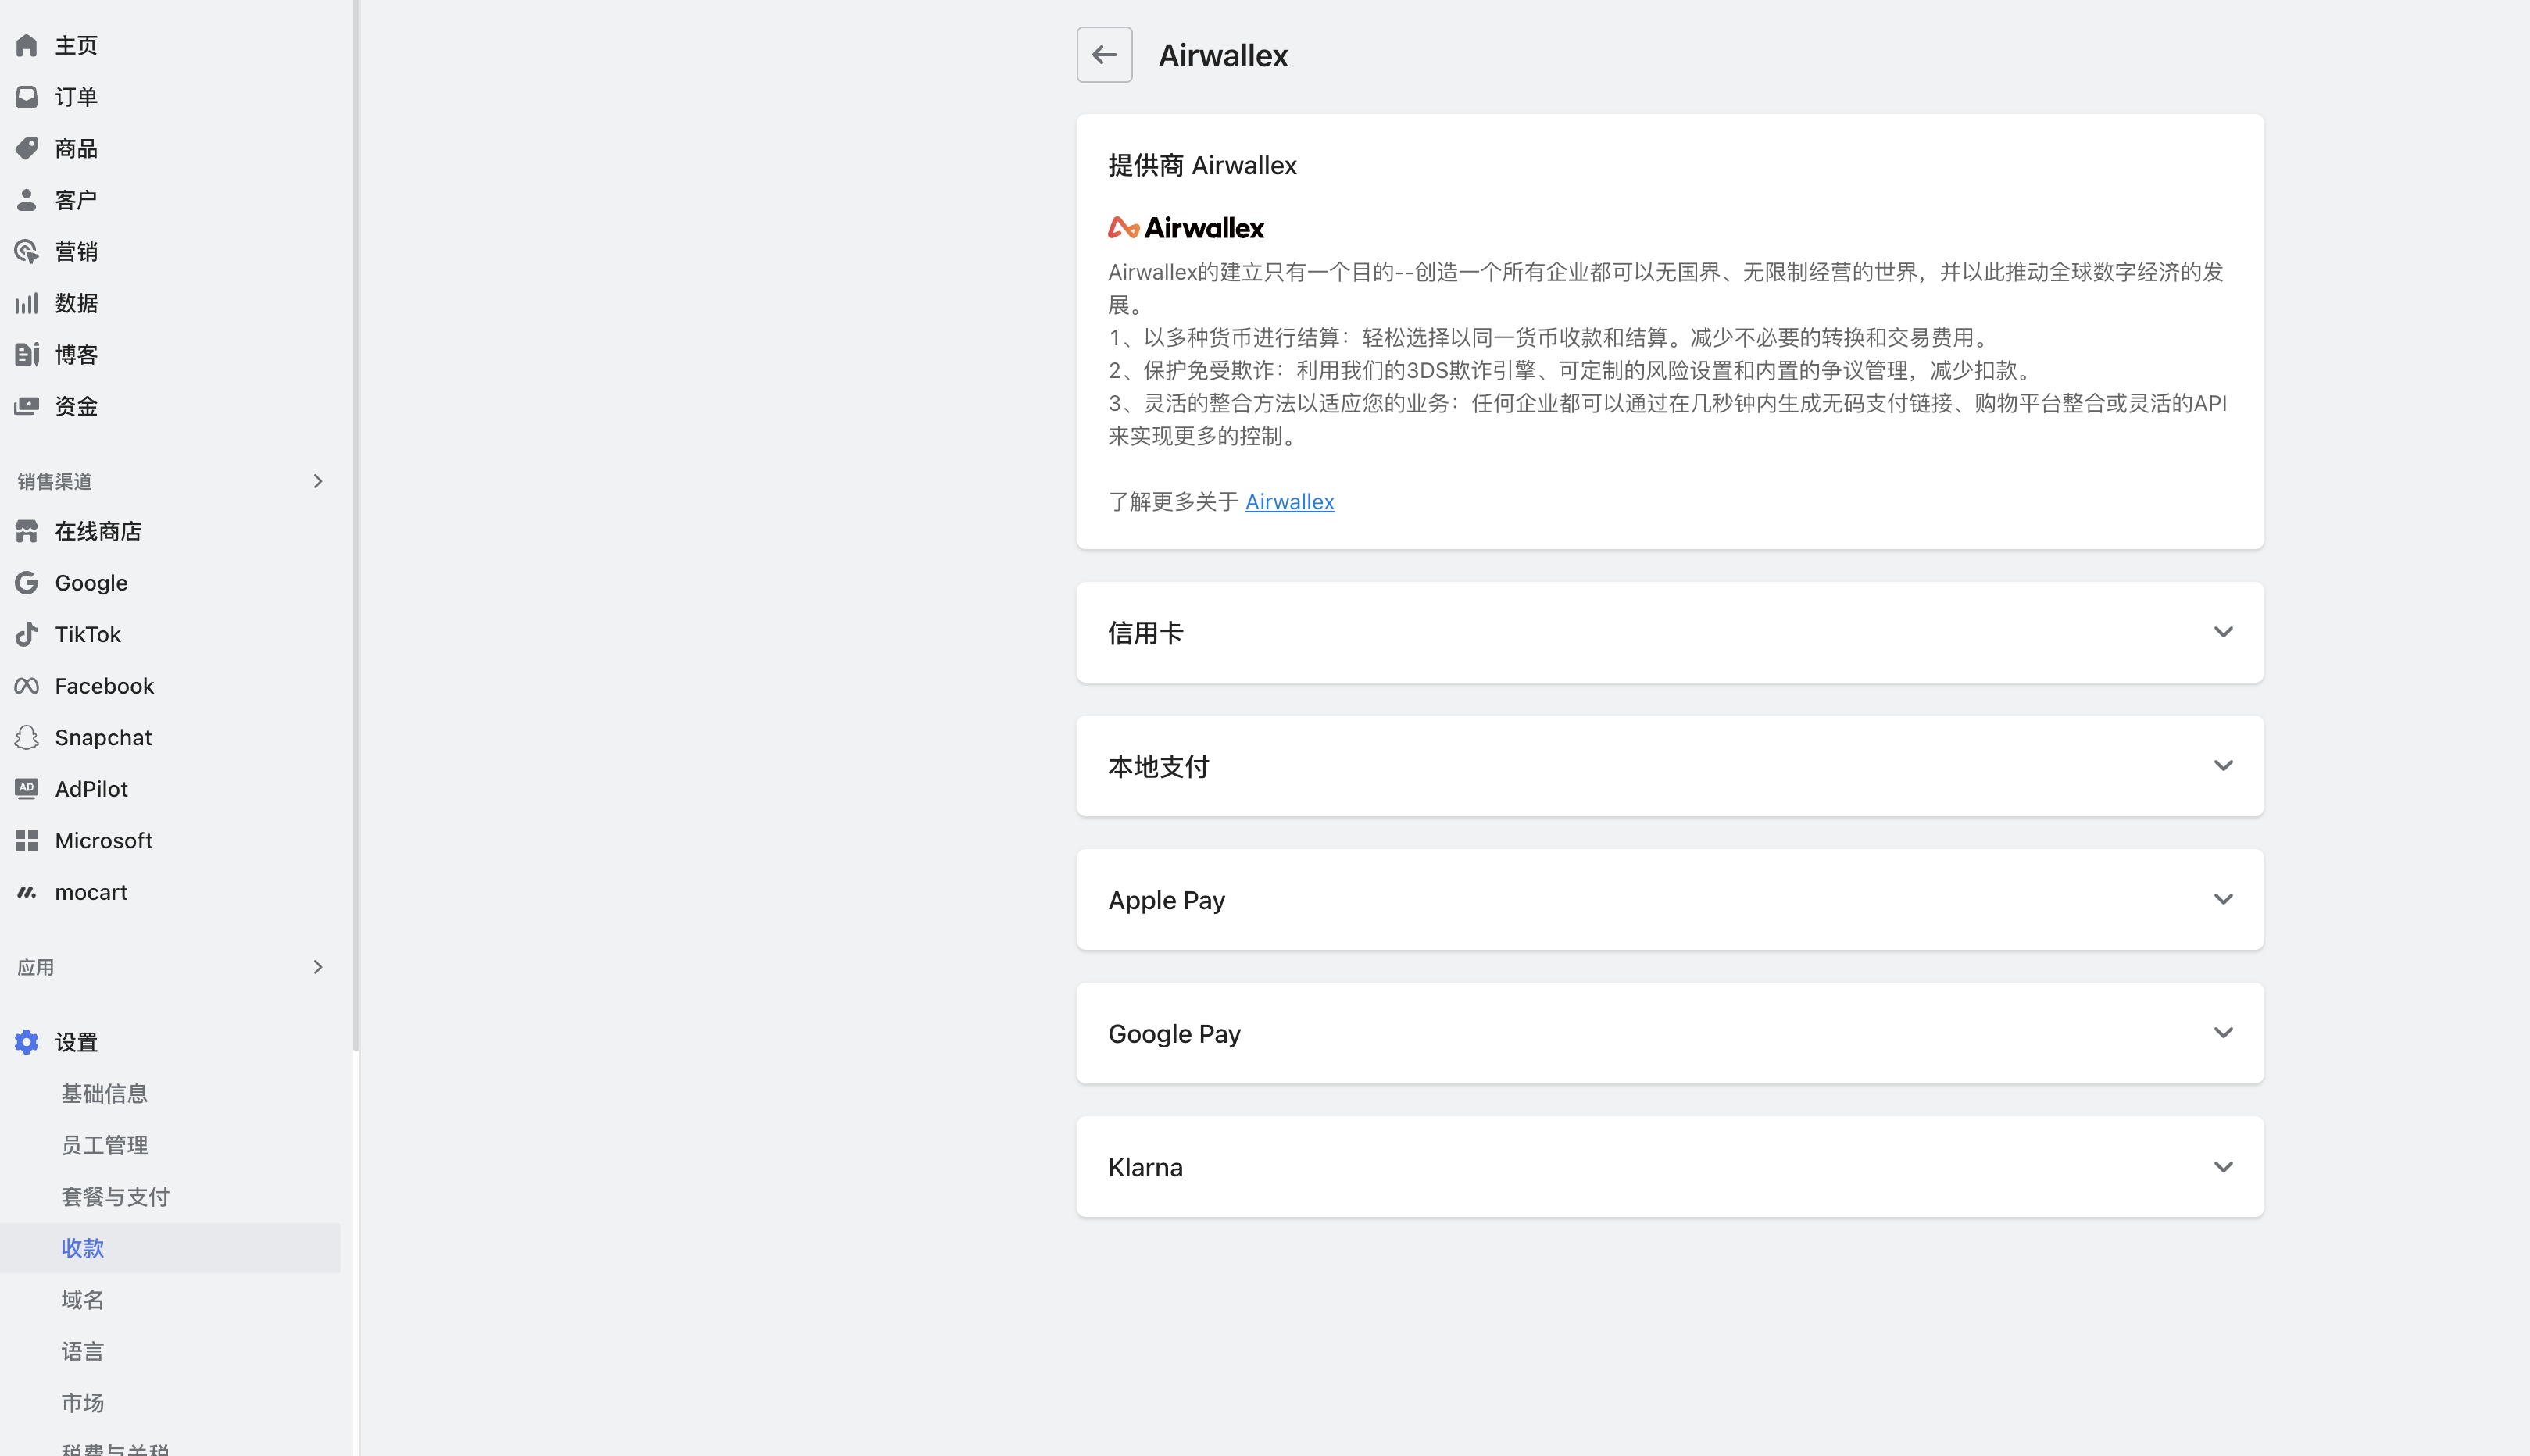The image size is (2530, 1456).
Task: Click the back arrow button beside Airwallex
Action: coord(1104,55)
